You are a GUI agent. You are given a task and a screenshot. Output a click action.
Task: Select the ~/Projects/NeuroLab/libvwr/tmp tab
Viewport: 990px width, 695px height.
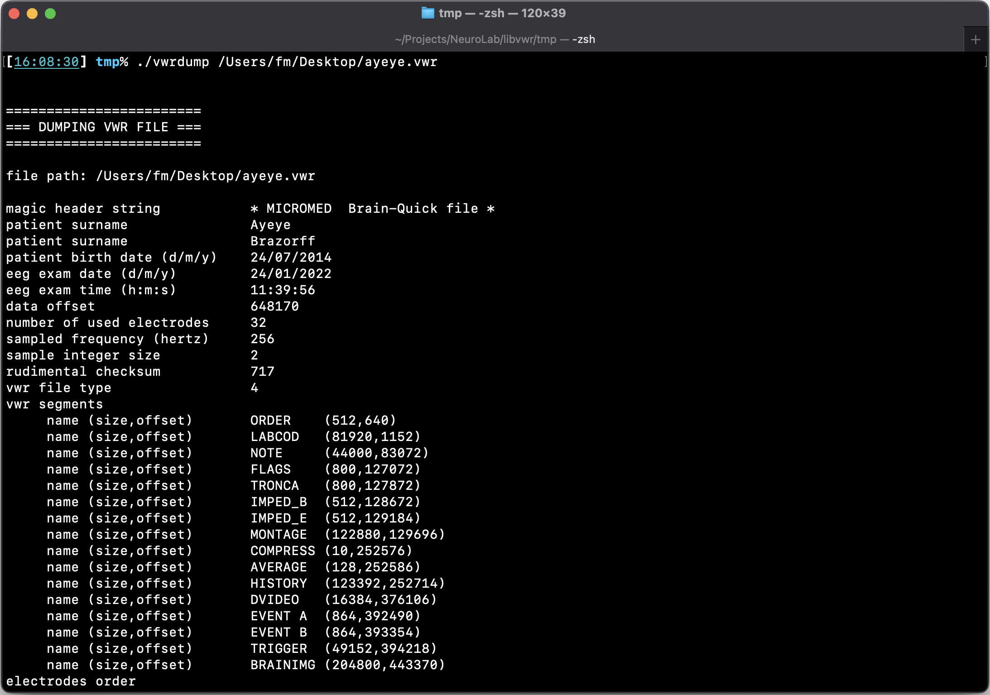(x=495, y=40)
